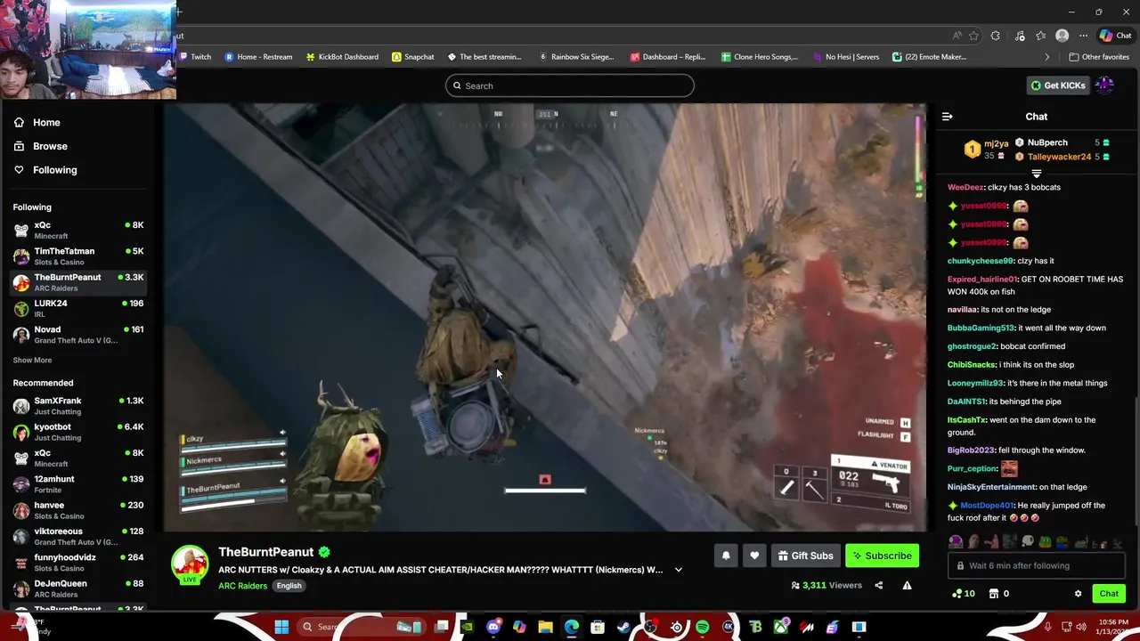Image resolution: width=1140 pixels, height=641 pixels.
Task: Click the green Chat send button
Action: 1109,594
